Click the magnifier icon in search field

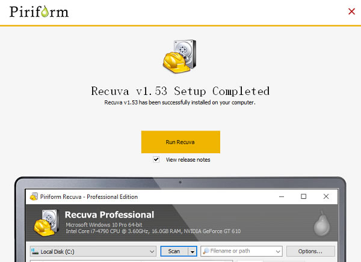coord(206,251)
